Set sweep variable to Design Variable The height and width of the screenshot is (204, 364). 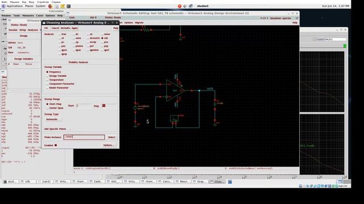47,76
